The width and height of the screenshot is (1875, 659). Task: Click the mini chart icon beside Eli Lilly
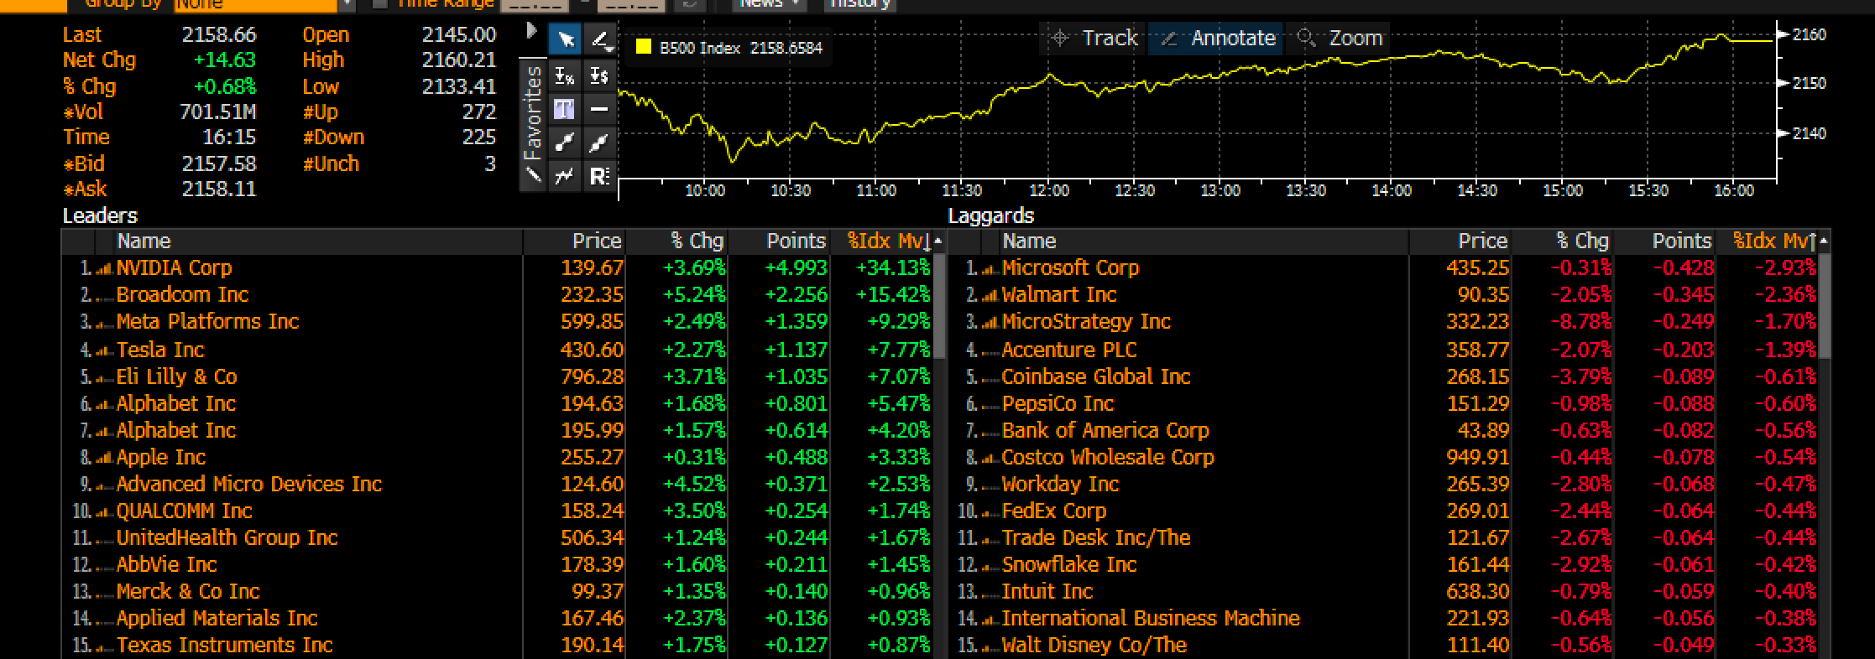coord(104,377)
